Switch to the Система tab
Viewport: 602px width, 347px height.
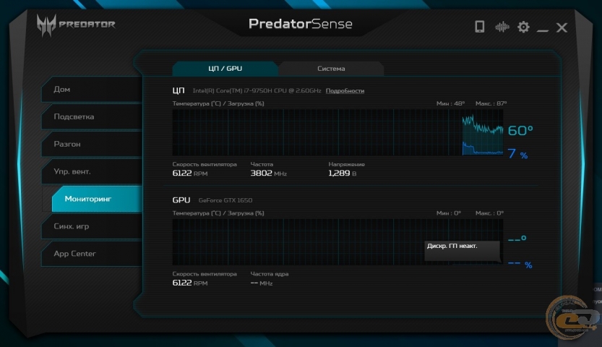tap(331, 69)
